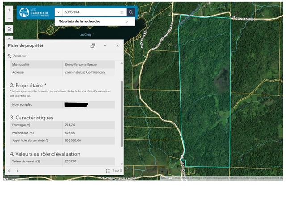286x214 pixels.
Task: Click the search field containing 6095104
Action: point(90,12)
